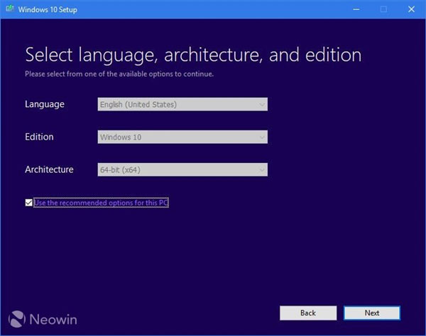Go Back to the previous step
This screenshot has height=336, width=426.
pos(308,313)
